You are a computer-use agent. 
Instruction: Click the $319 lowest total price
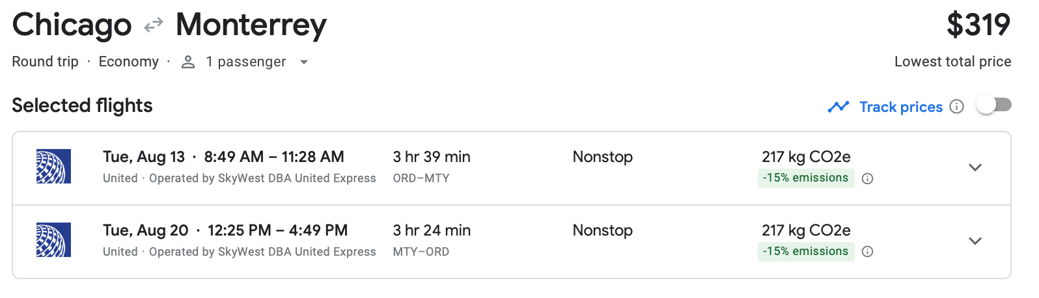[978, 25]
